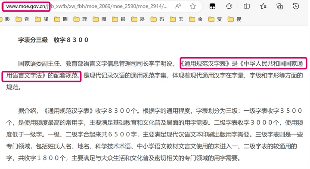Open the 阁 bookmark folder

(x=99, y=19)
